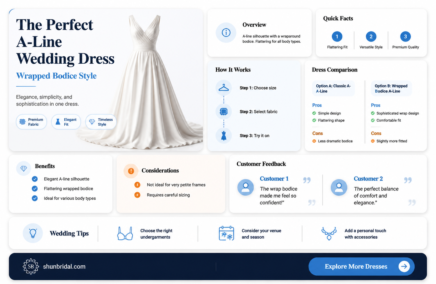Click the green check by Simple design
The width and height of the screenshot is (436, 284).
pos(314,113)
